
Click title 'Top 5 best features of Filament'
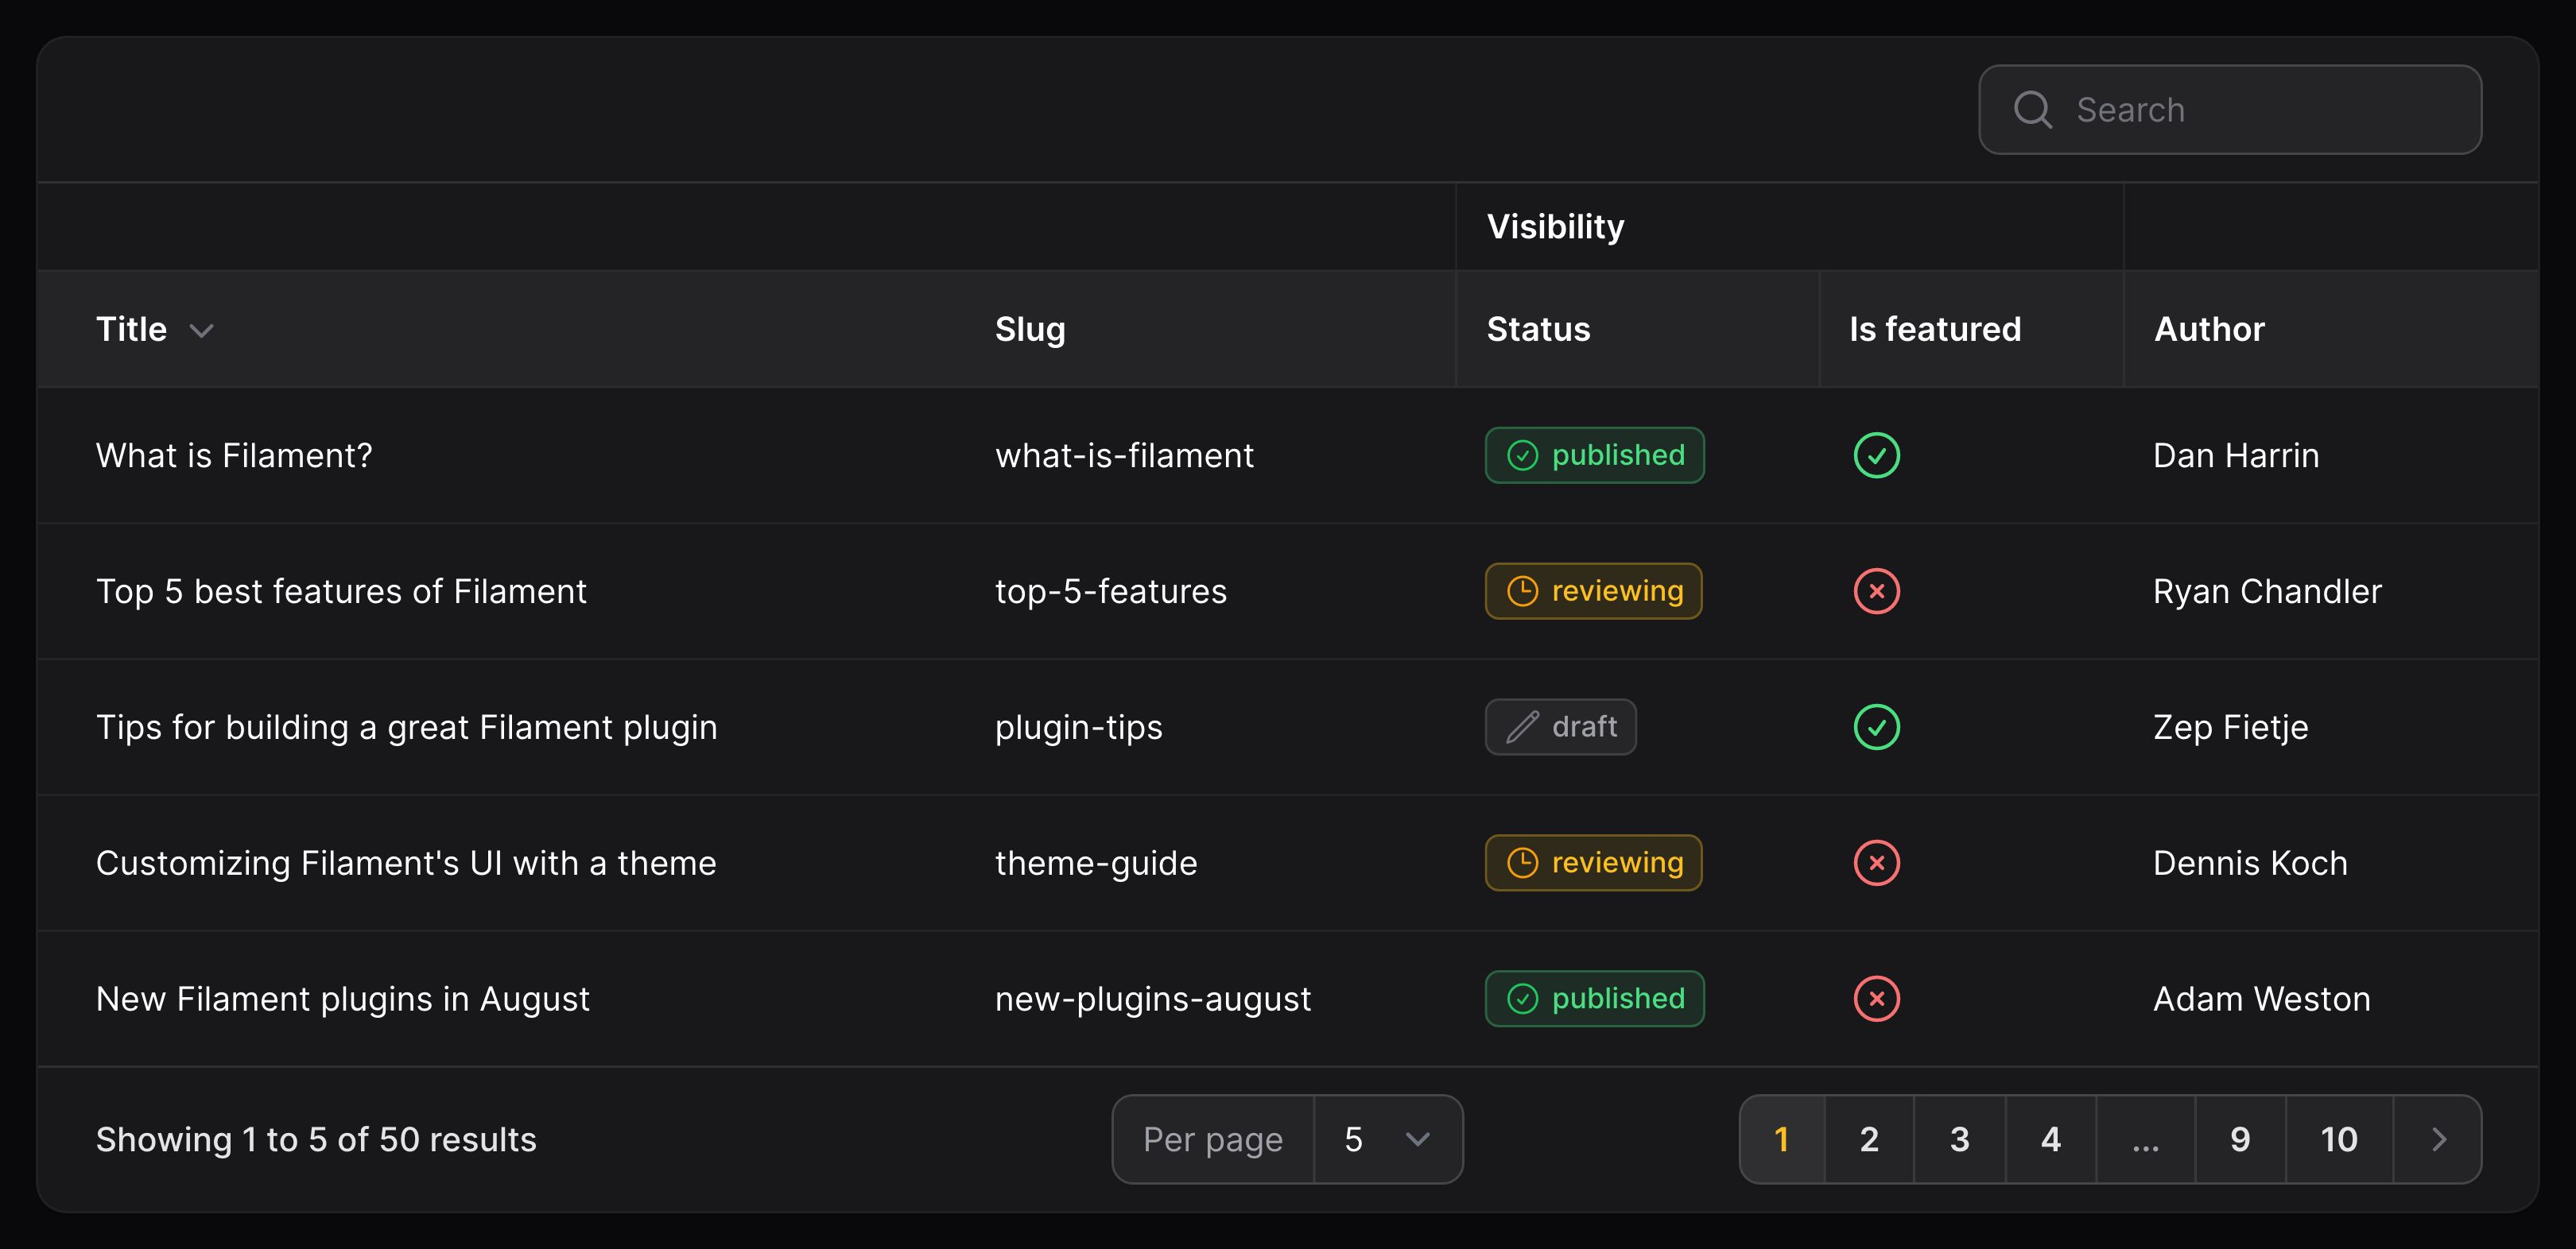click(341, 591)
